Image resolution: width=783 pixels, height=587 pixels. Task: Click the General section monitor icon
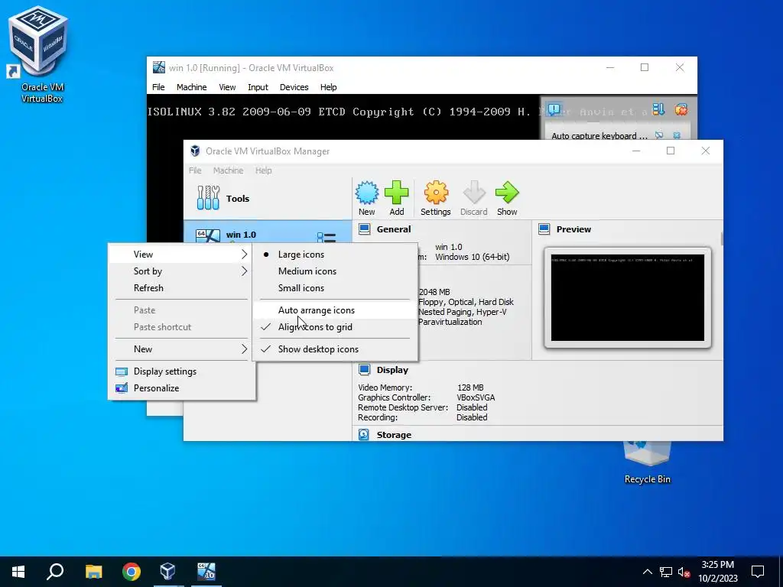(365, 229)
